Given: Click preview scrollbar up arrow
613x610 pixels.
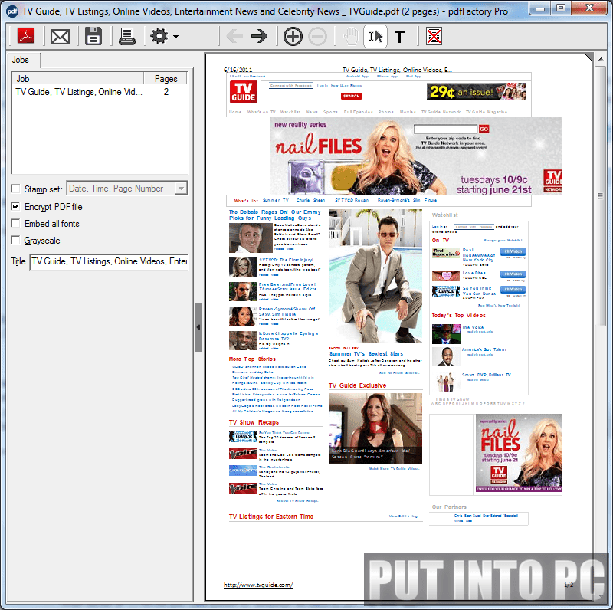Looking at the screenshot, I should pyautogui.click(x=601, y=59).
